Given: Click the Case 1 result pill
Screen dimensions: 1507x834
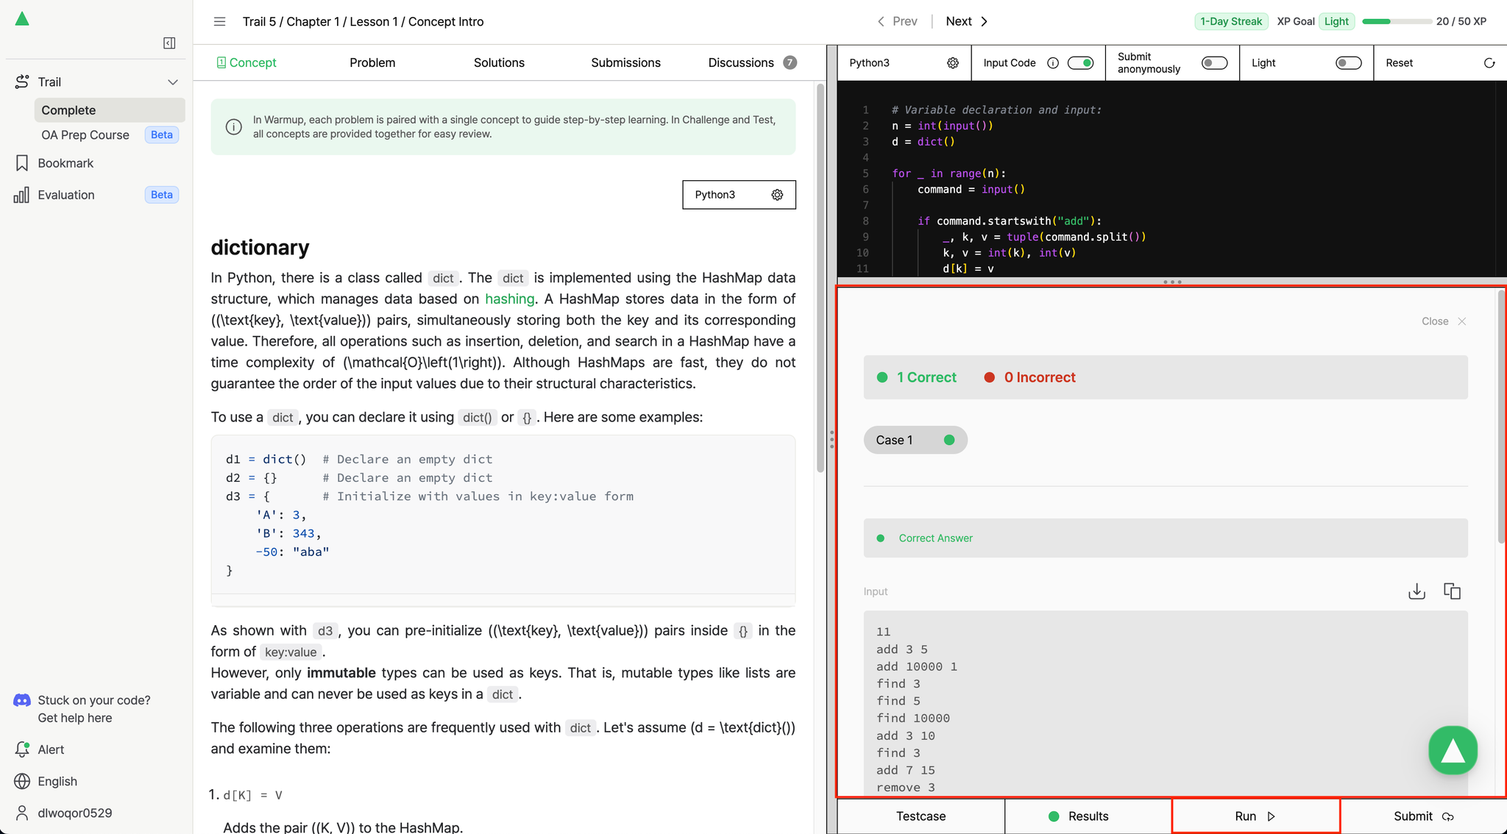Looking at the screenshot, I should point(915,440).
